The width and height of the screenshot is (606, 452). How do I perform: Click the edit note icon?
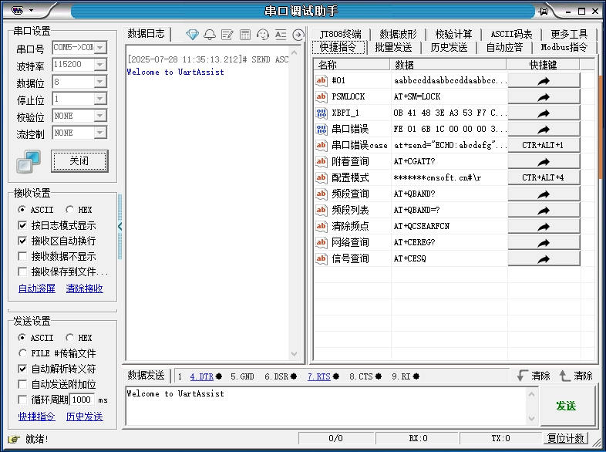[x=227, y=35]
